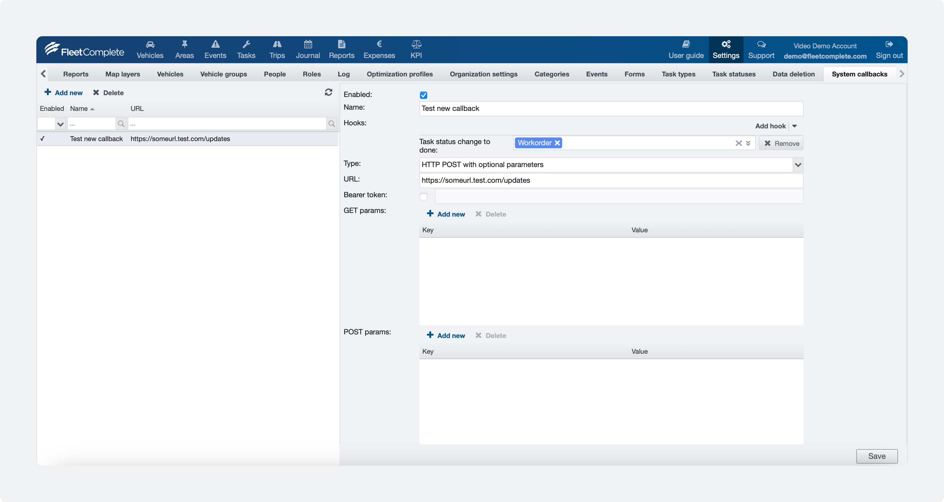
Task: Expand the Add hook dropdown arrow
Action: coord(795,126)
